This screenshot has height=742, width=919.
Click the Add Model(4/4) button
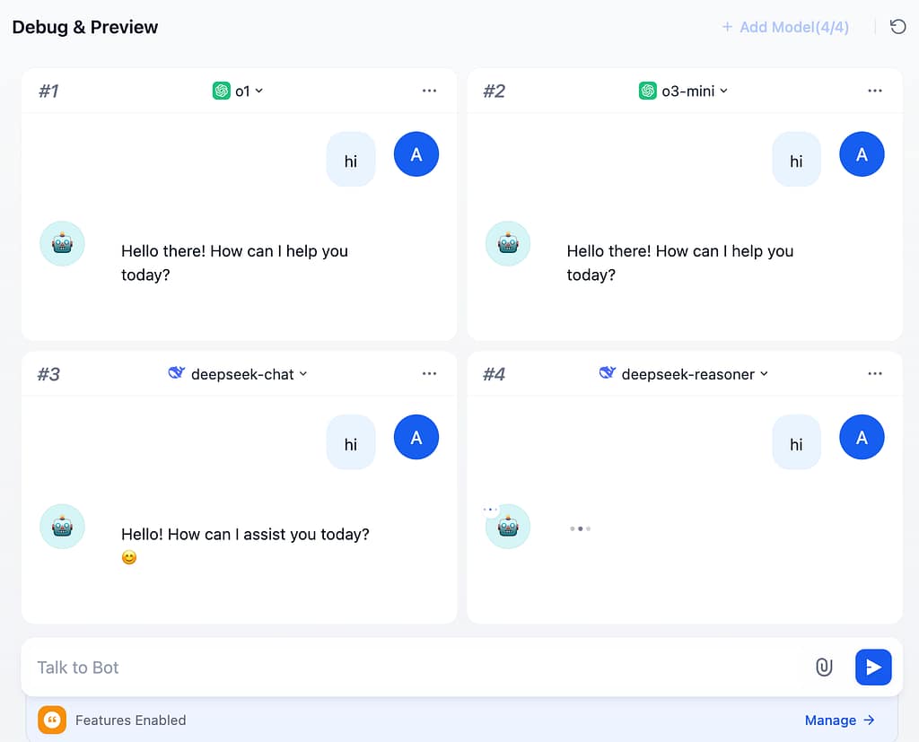pos(785,27)
